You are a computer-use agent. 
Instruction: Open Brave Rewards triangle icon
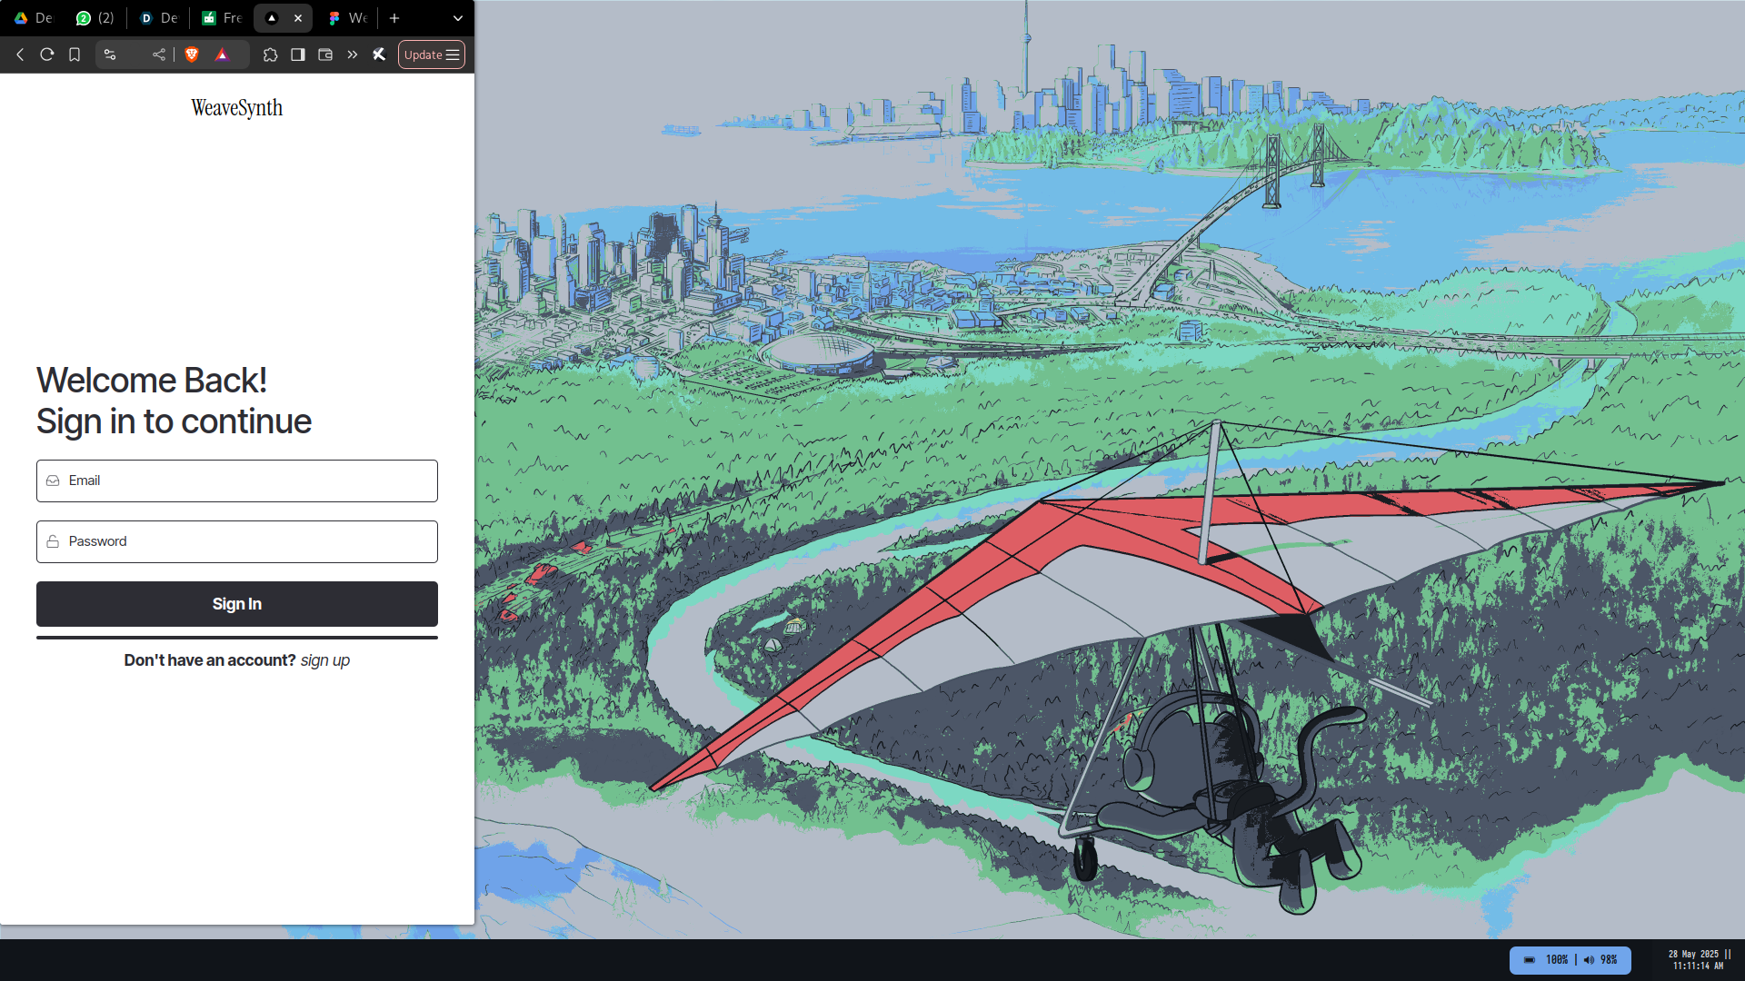pos(222,54)
